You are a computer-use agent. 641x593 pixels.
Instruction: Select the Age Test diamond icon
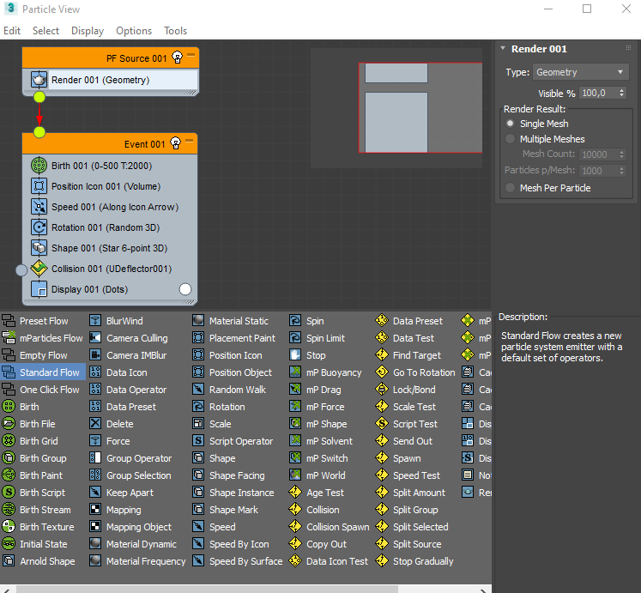[x=295, y=493]
